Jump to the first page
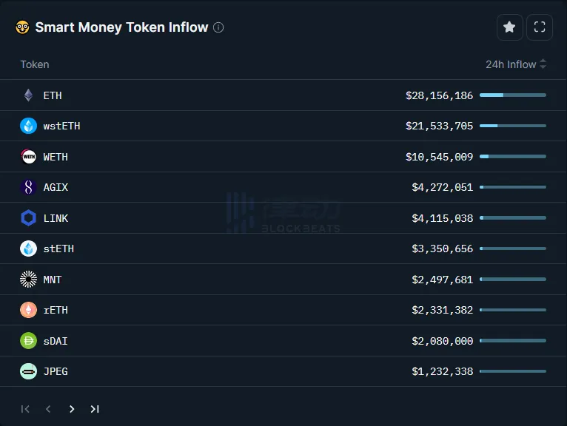This screenshot has height=426, width=567. point(26,409)
